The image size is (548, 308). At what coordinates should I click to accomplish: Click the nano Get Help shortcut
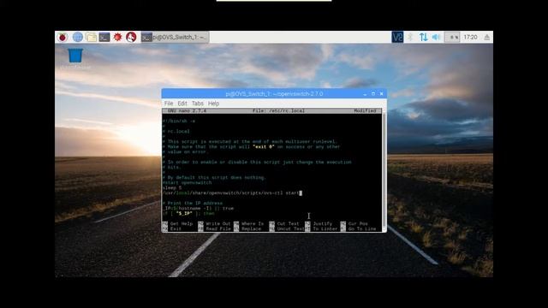[178, 223]
